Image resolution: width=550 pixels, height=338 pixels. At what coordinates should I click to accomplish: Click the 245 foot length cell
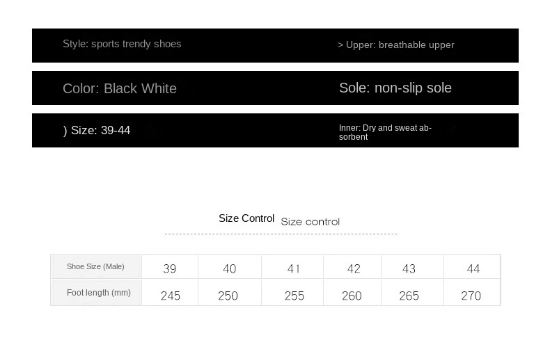(x=171, y=296)
